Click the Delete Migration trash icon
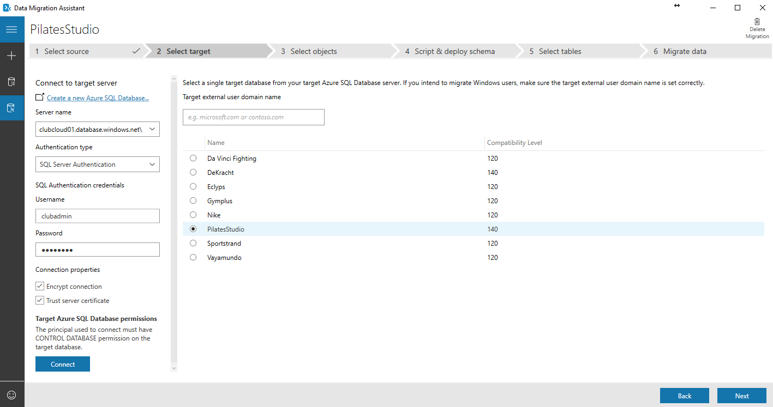Image resolution: width=773 pixels, height=407 pixels. [x=757, y=22]
